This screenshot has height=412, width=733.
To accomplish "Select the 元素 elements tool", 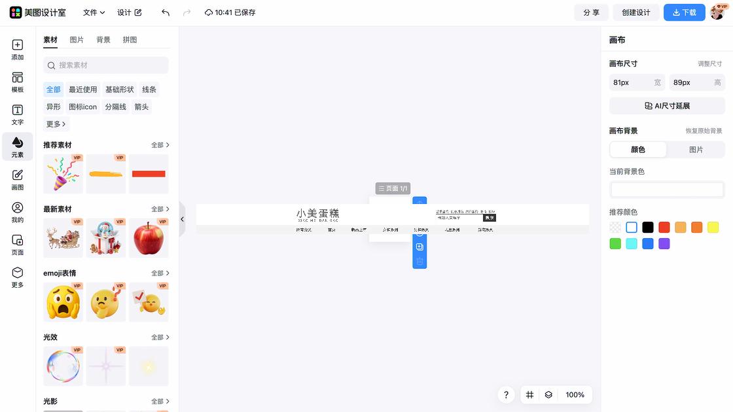I will point(17,147).
